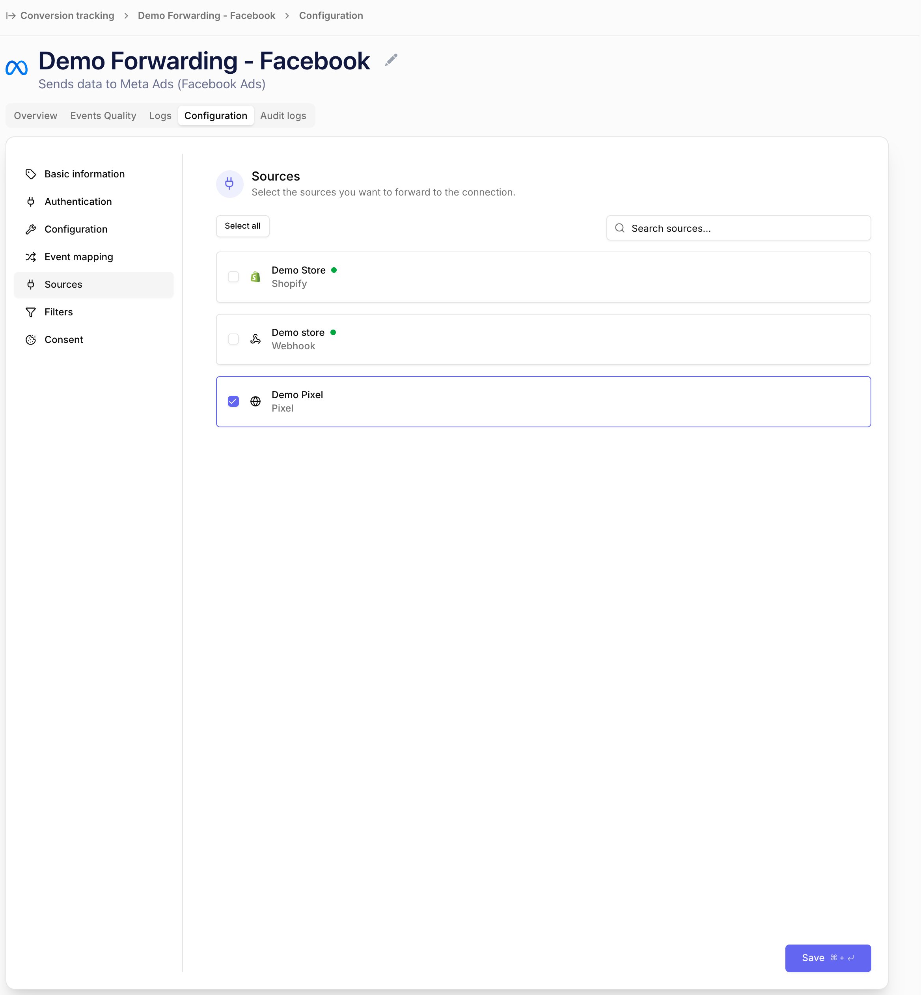Image resolution: width=921 pixels, height=995 pixels.
Task: Open the Consent section
Action: tap(94, 340)
